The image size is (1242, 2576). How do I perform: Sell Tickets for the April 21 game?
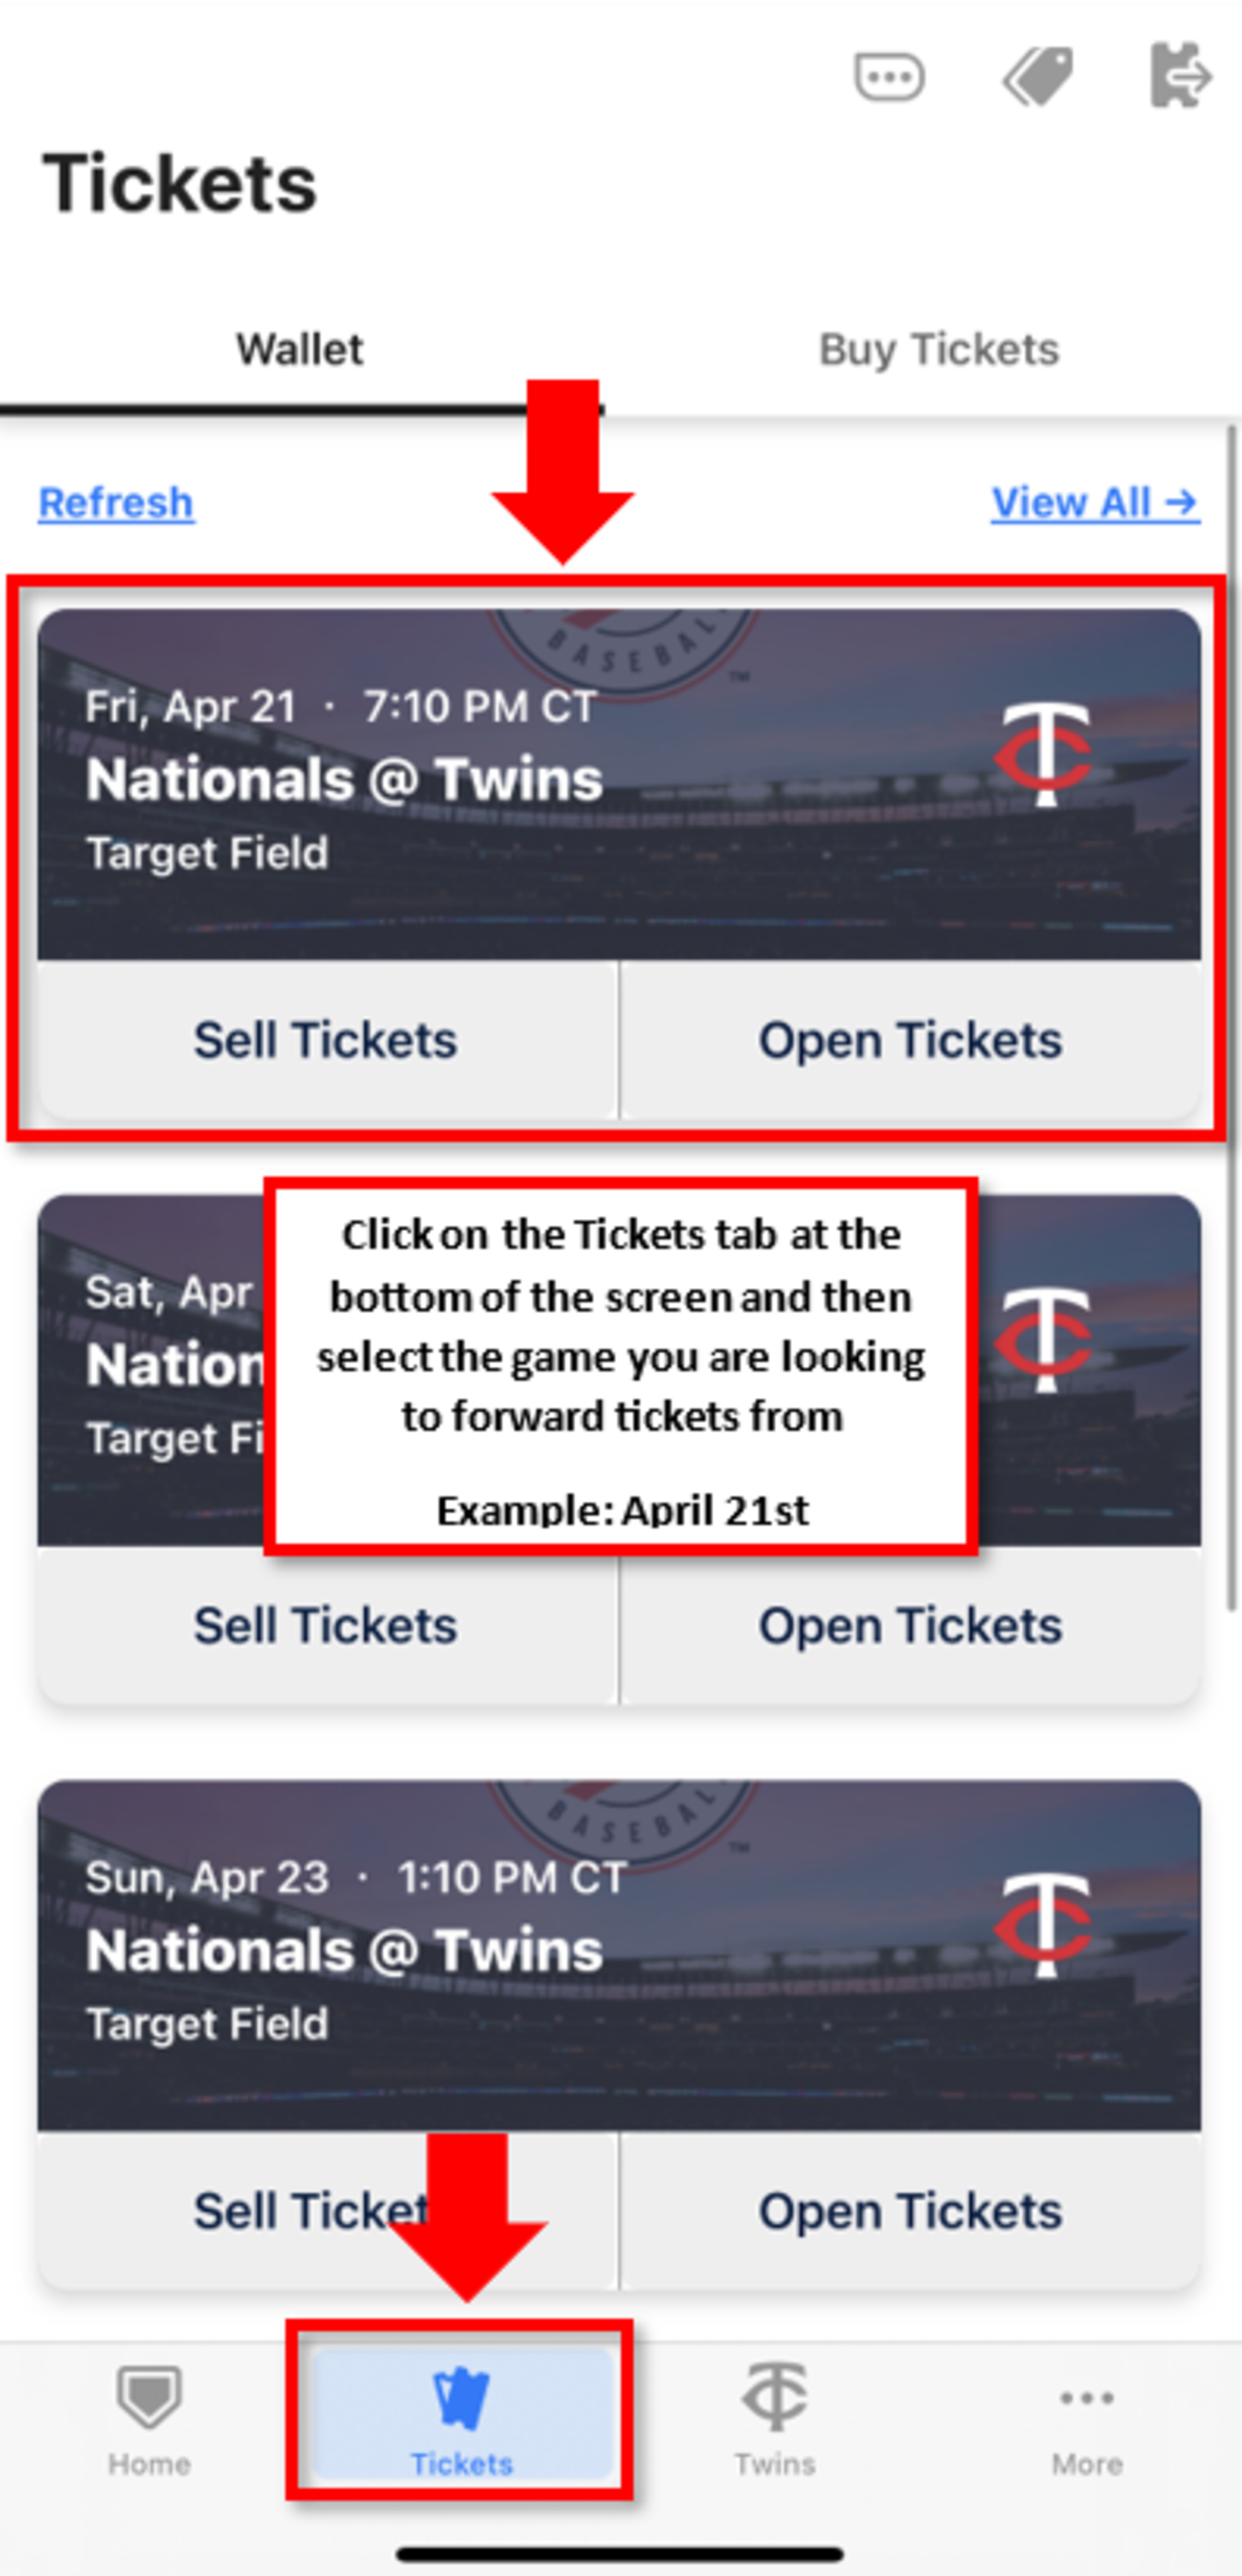(x=326, y=1040)
